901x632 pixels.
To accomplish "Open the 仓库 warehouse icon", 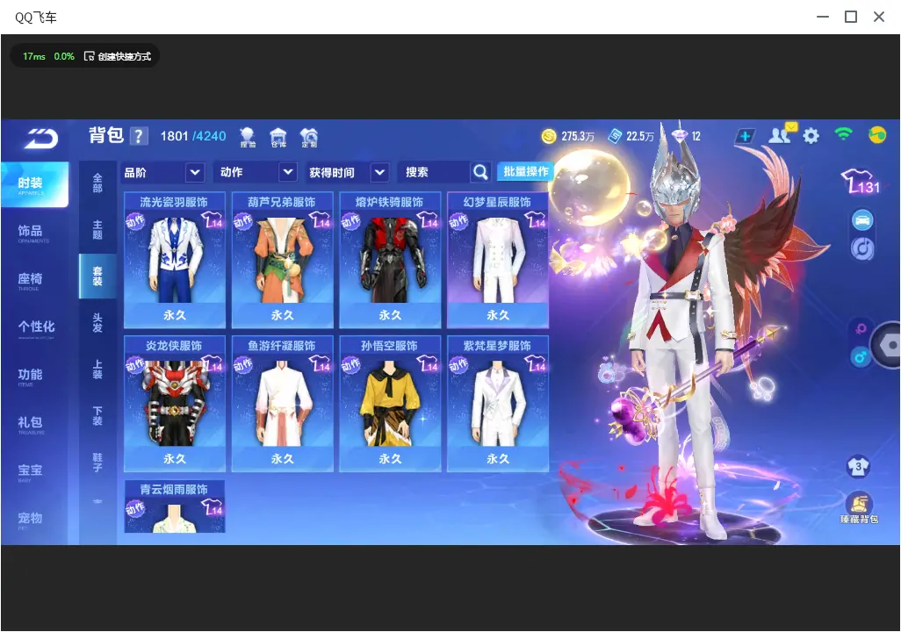I will click(x=278, y=137).
